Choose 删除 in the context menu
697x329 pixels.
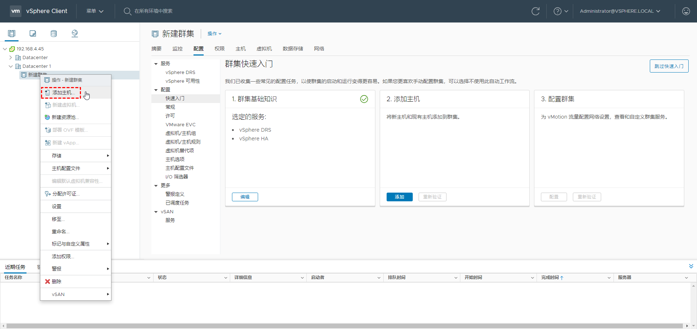click(56, 281)
